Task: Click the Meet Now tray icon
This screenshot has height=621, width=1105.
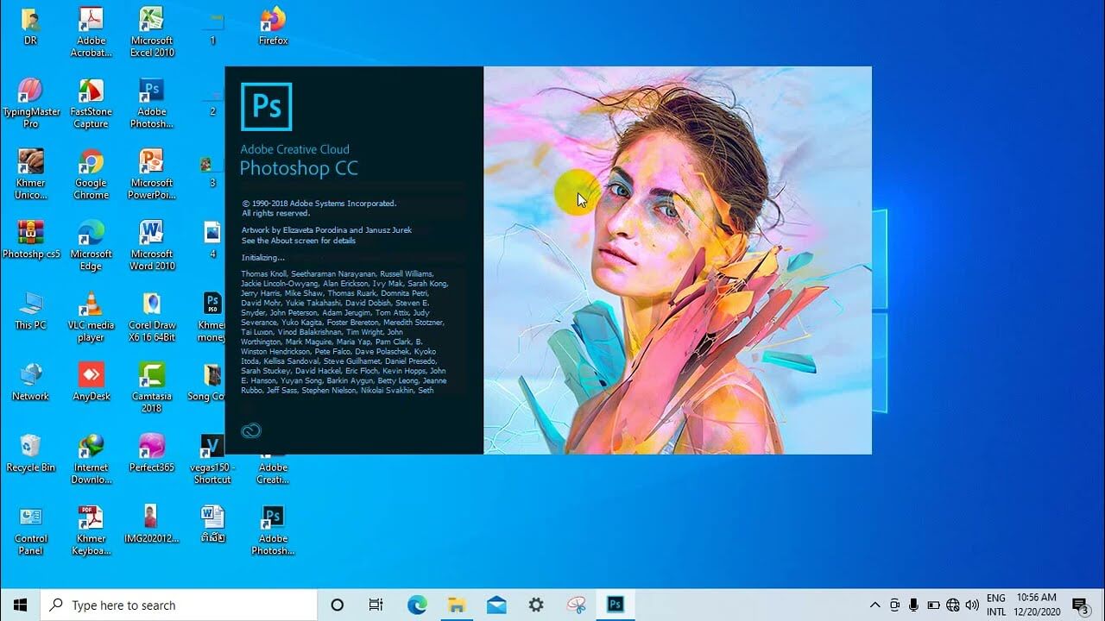Action: 894,605
